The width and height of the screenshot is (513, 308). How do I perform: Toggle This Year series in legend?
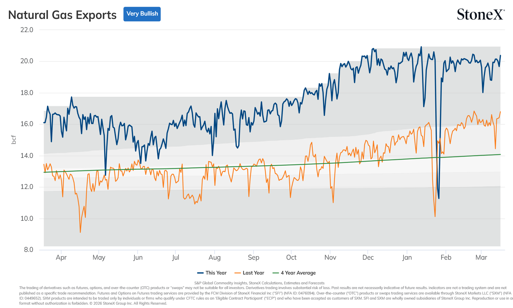coord(212,273)
